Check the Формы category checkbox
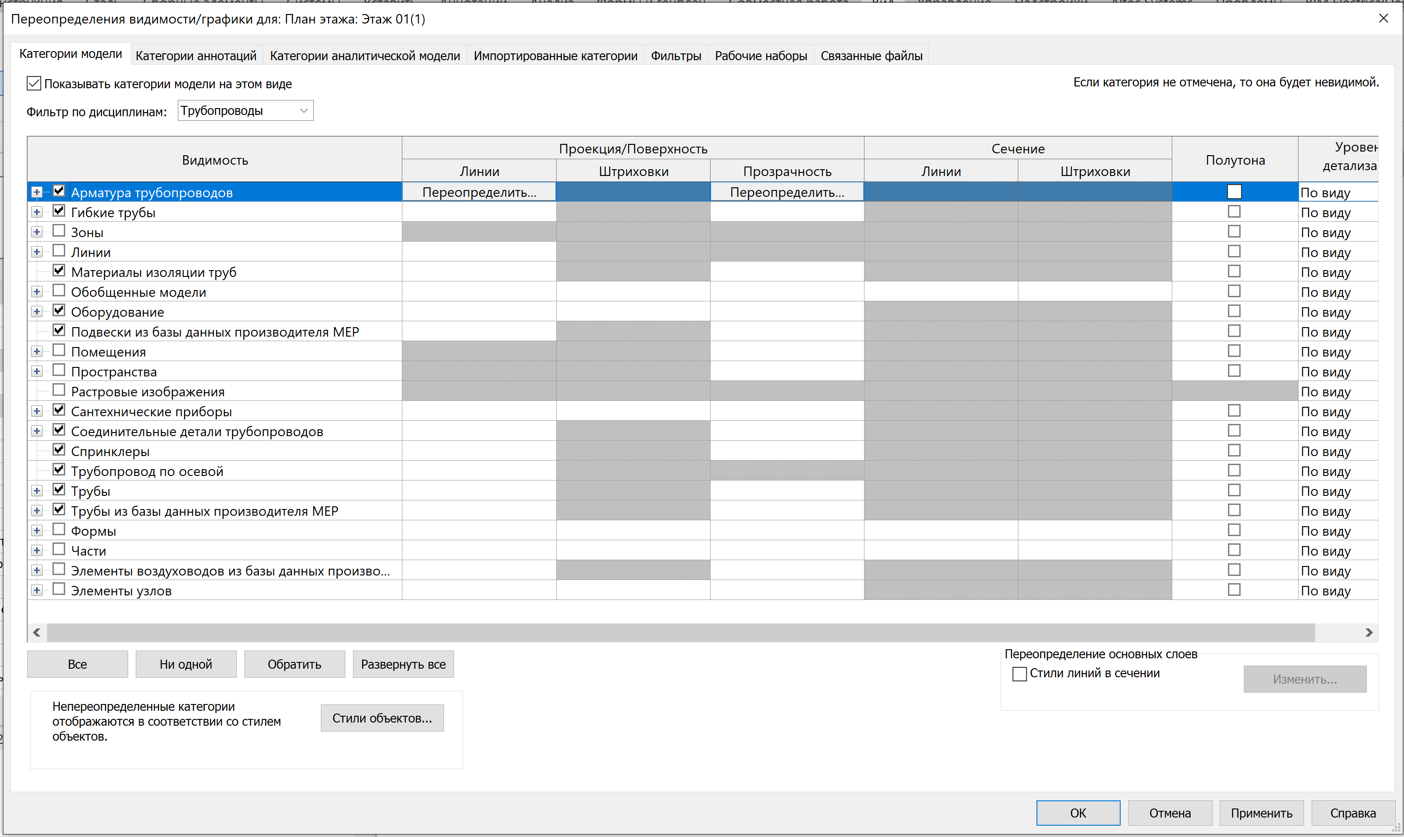This screenshot has height=837, width=1404. click(x=59, y=529)
